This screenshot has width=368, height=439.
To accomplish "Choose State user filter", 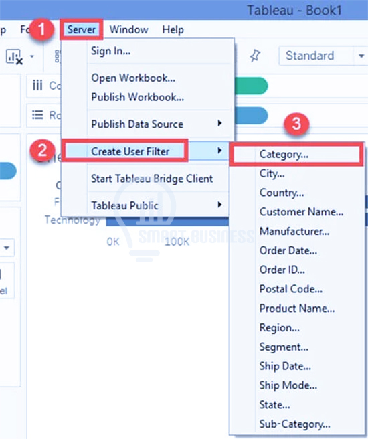I will tap(296, 405).
